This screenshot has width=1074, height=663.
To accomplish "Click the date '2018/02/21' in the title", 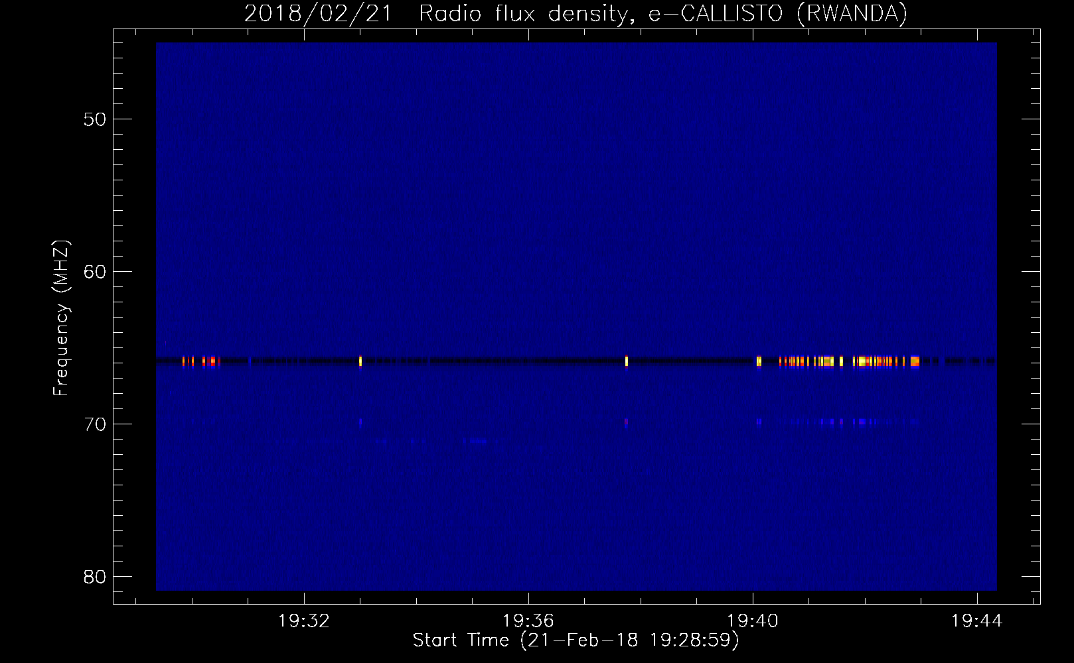I will click(319, 13).
